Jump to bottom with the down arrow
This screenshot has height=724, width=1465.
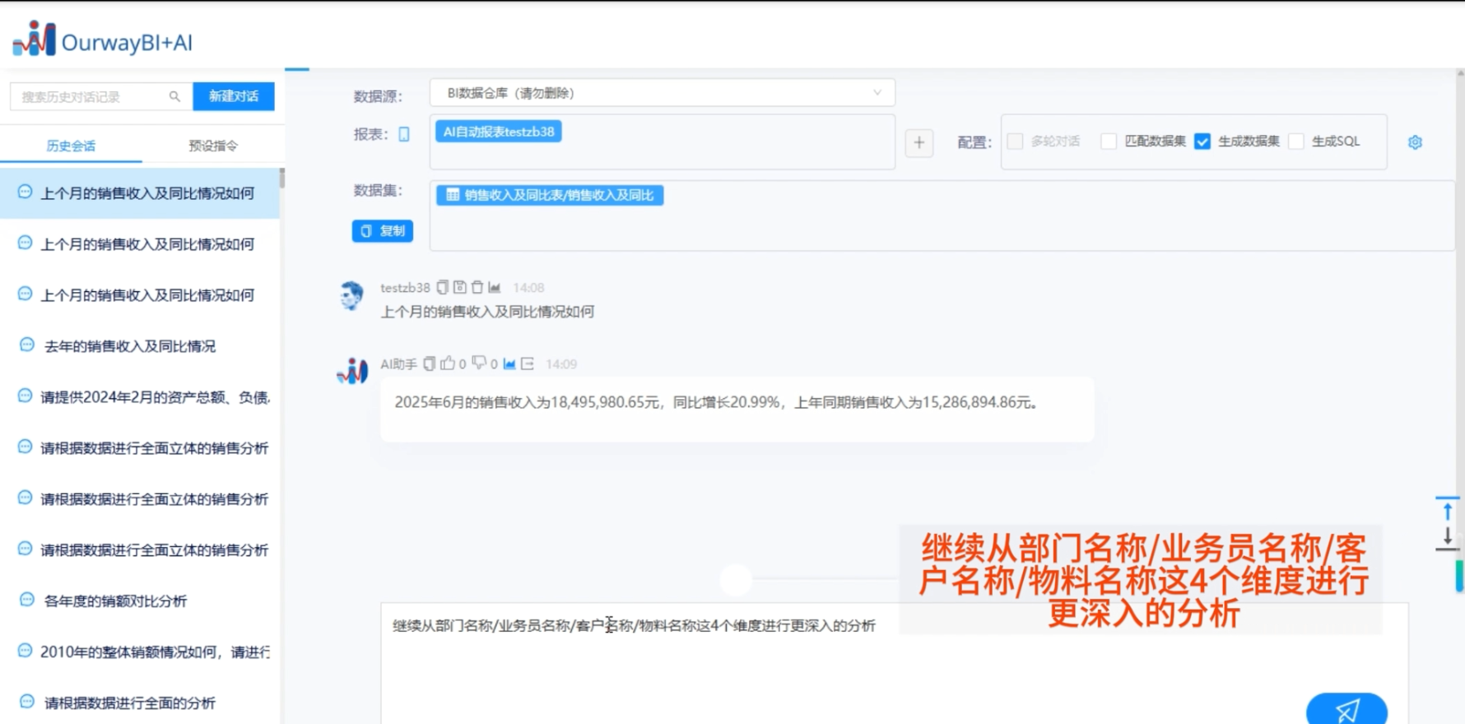point(1448,537)
